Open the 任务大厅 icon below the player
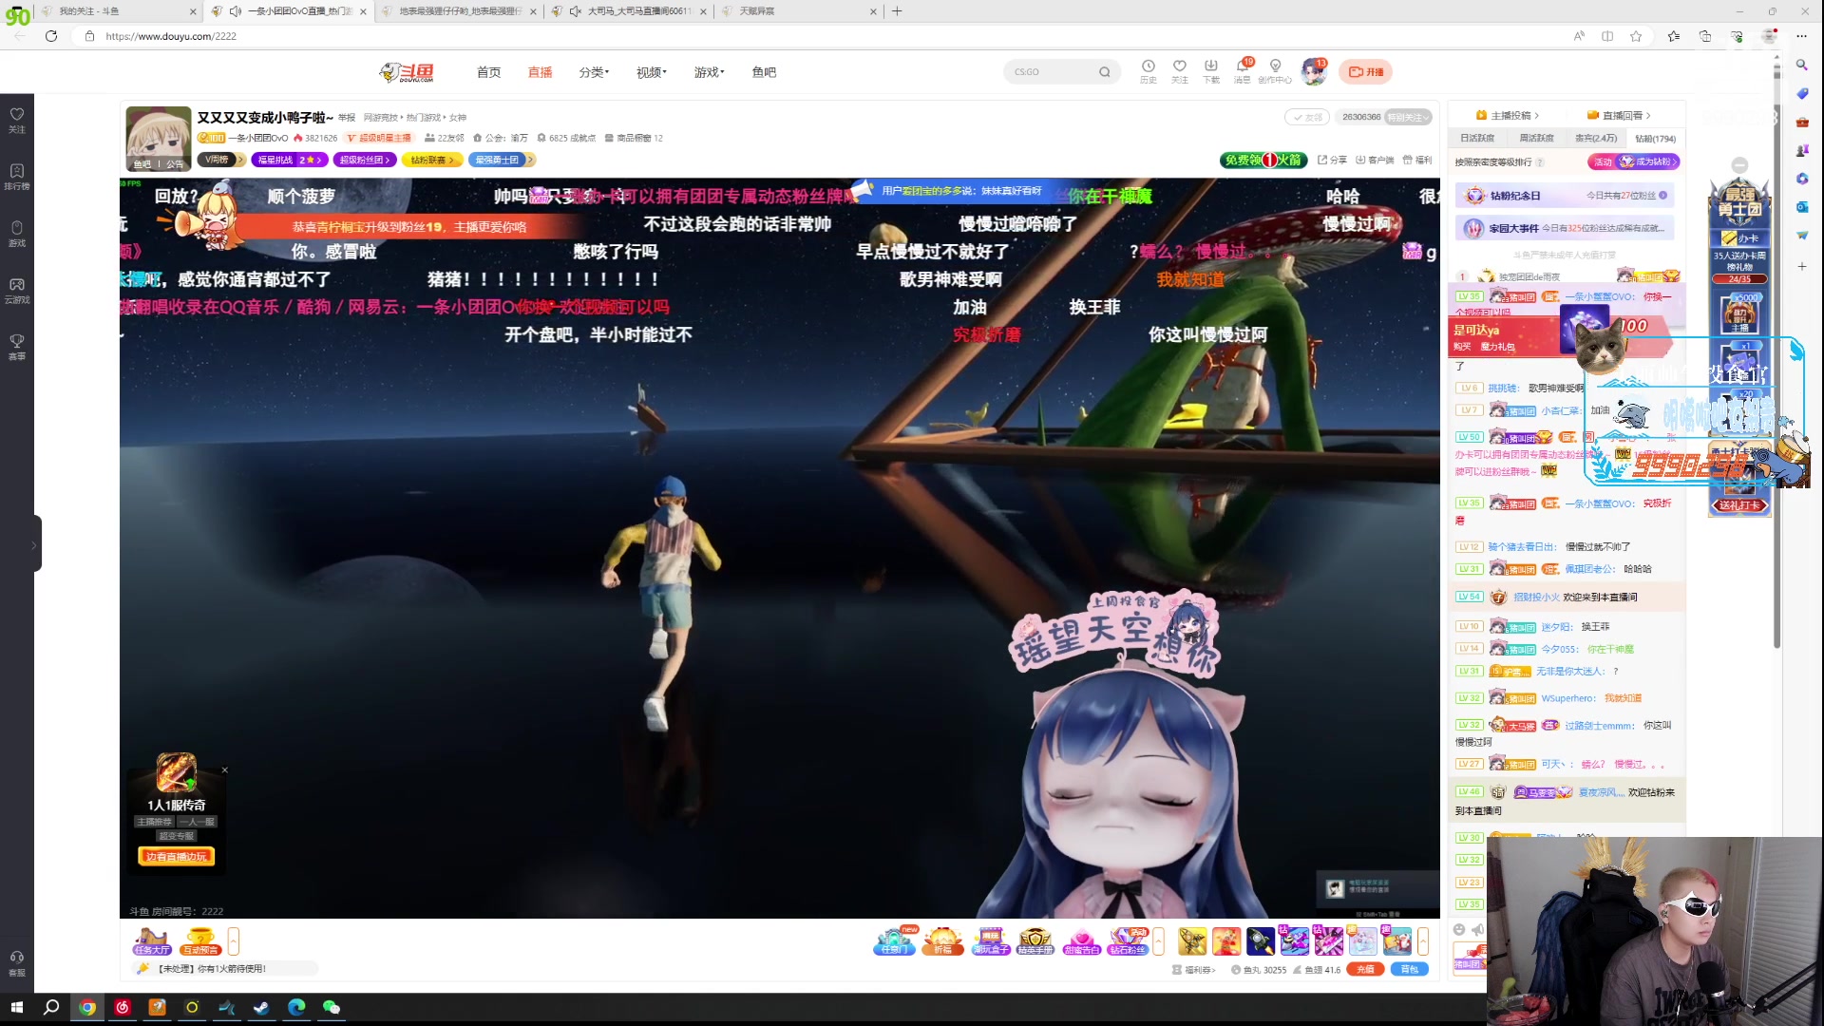The height and width of the screenshot is (1026, 1824). click(151, 940)
